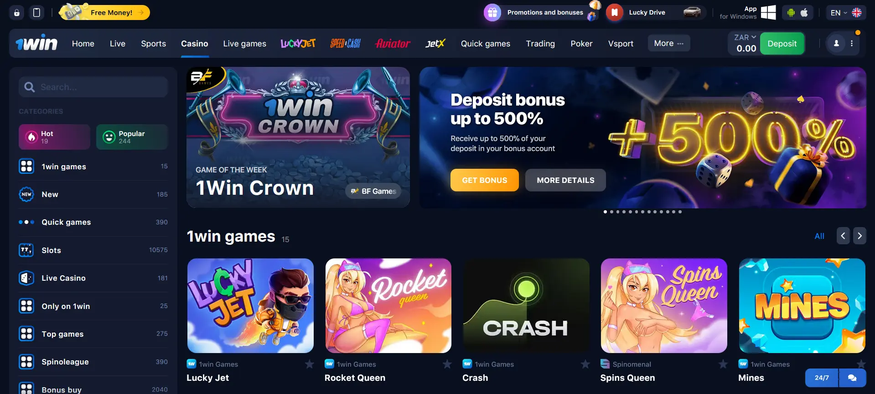Favorite Rocket Queen with star
This screenshot has width=875, height=394.
click(447, 364)
